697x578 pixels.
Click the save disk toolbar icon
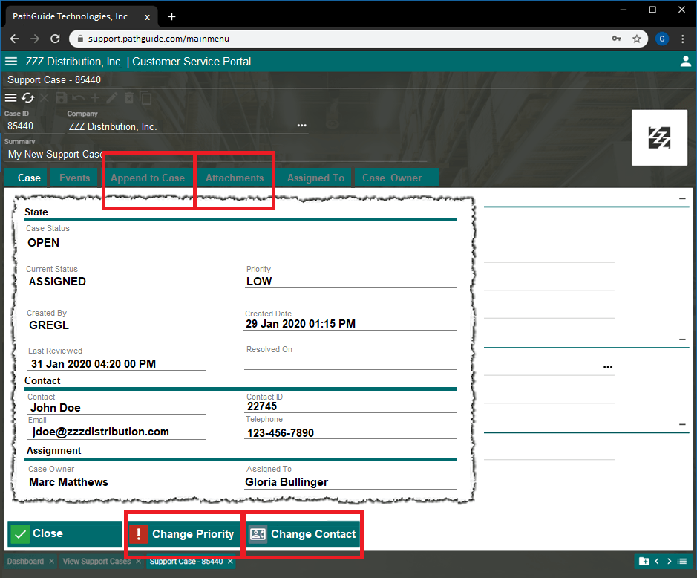tap(62, 97)
